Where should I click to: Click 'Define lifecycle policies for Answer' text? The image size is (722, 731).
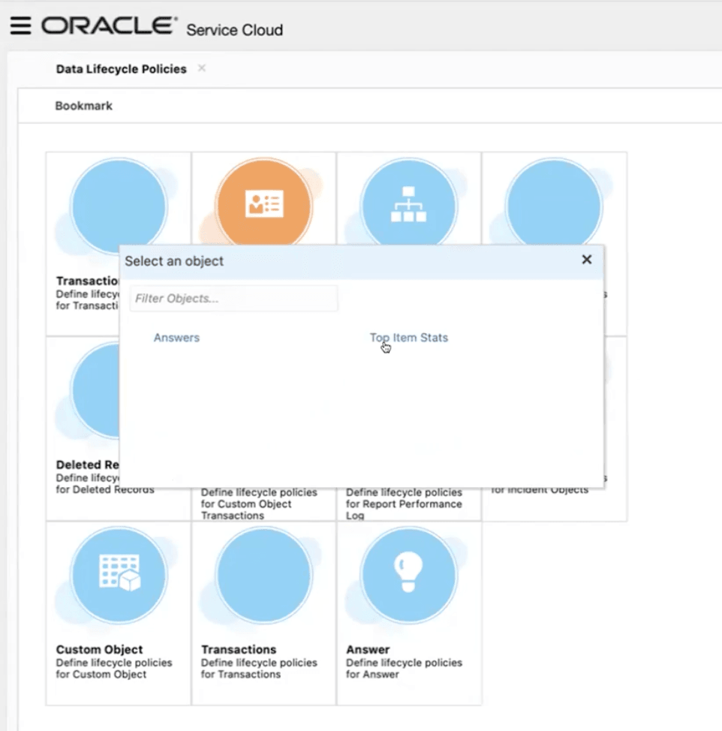(x=404, y=669)
